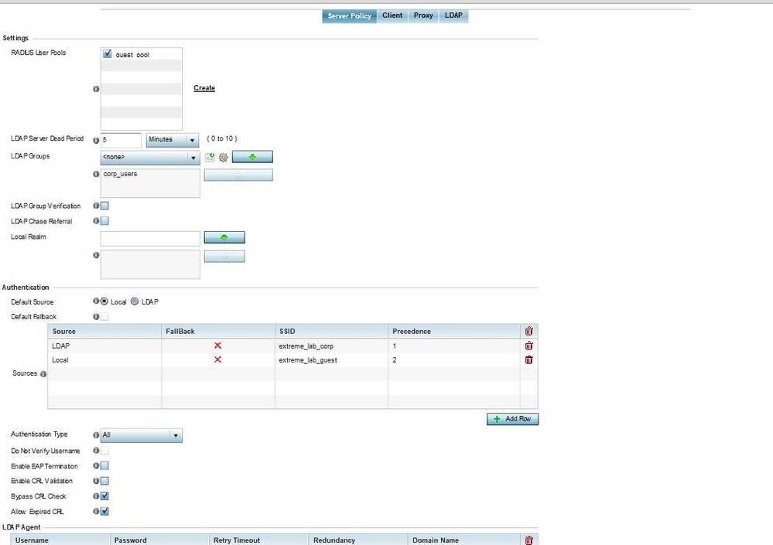This screenshot has width=773, height=545.
Task: Uncheck the Bypass CRL Check checkbox
Action: pyautogui.click(x=104, y=496)
